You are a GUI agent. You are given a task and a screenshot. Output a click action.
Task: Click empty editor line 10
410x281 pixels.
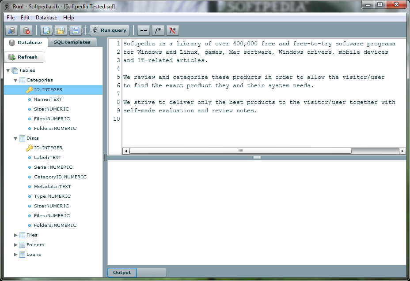tap(264, 119)
